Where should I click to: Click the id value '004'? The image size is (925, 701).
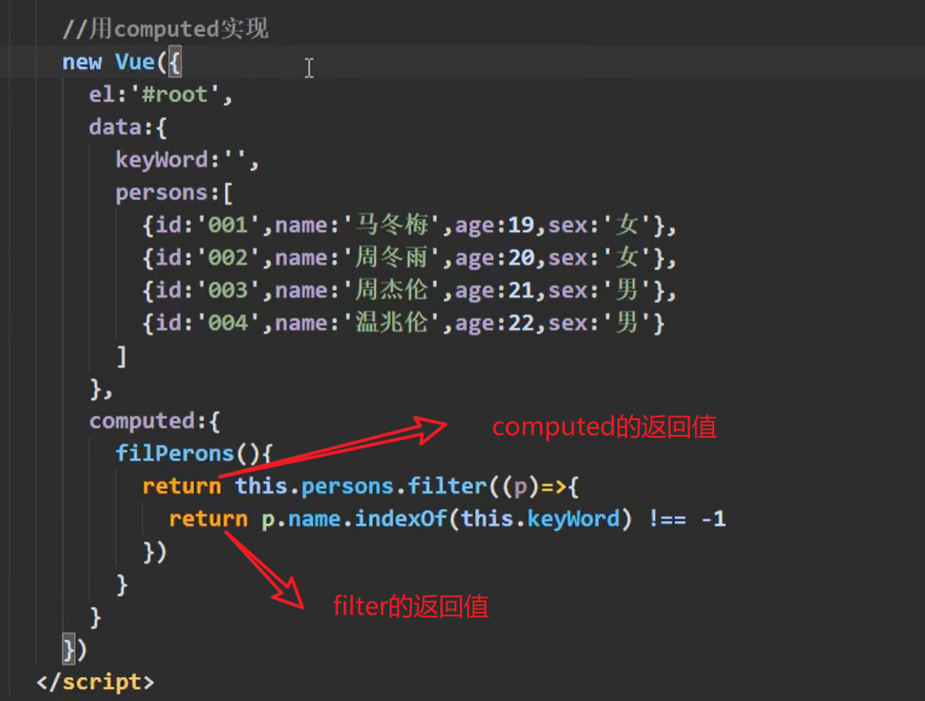point(228,323)
